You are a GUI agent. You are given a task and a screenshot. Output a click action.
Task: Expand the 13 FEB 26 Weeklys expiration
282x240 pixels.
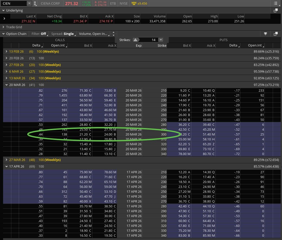point(6,51)
